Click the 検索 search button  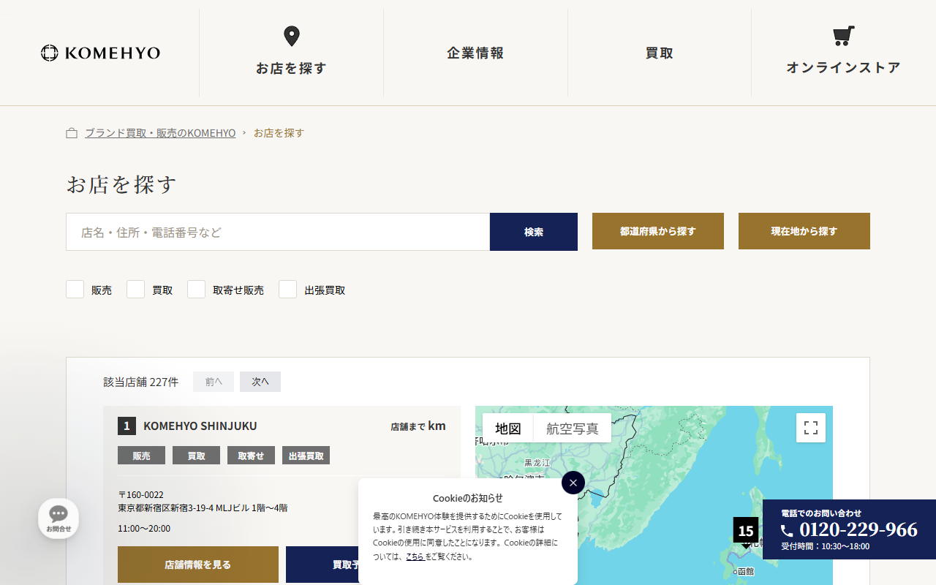tap(534, 232)
